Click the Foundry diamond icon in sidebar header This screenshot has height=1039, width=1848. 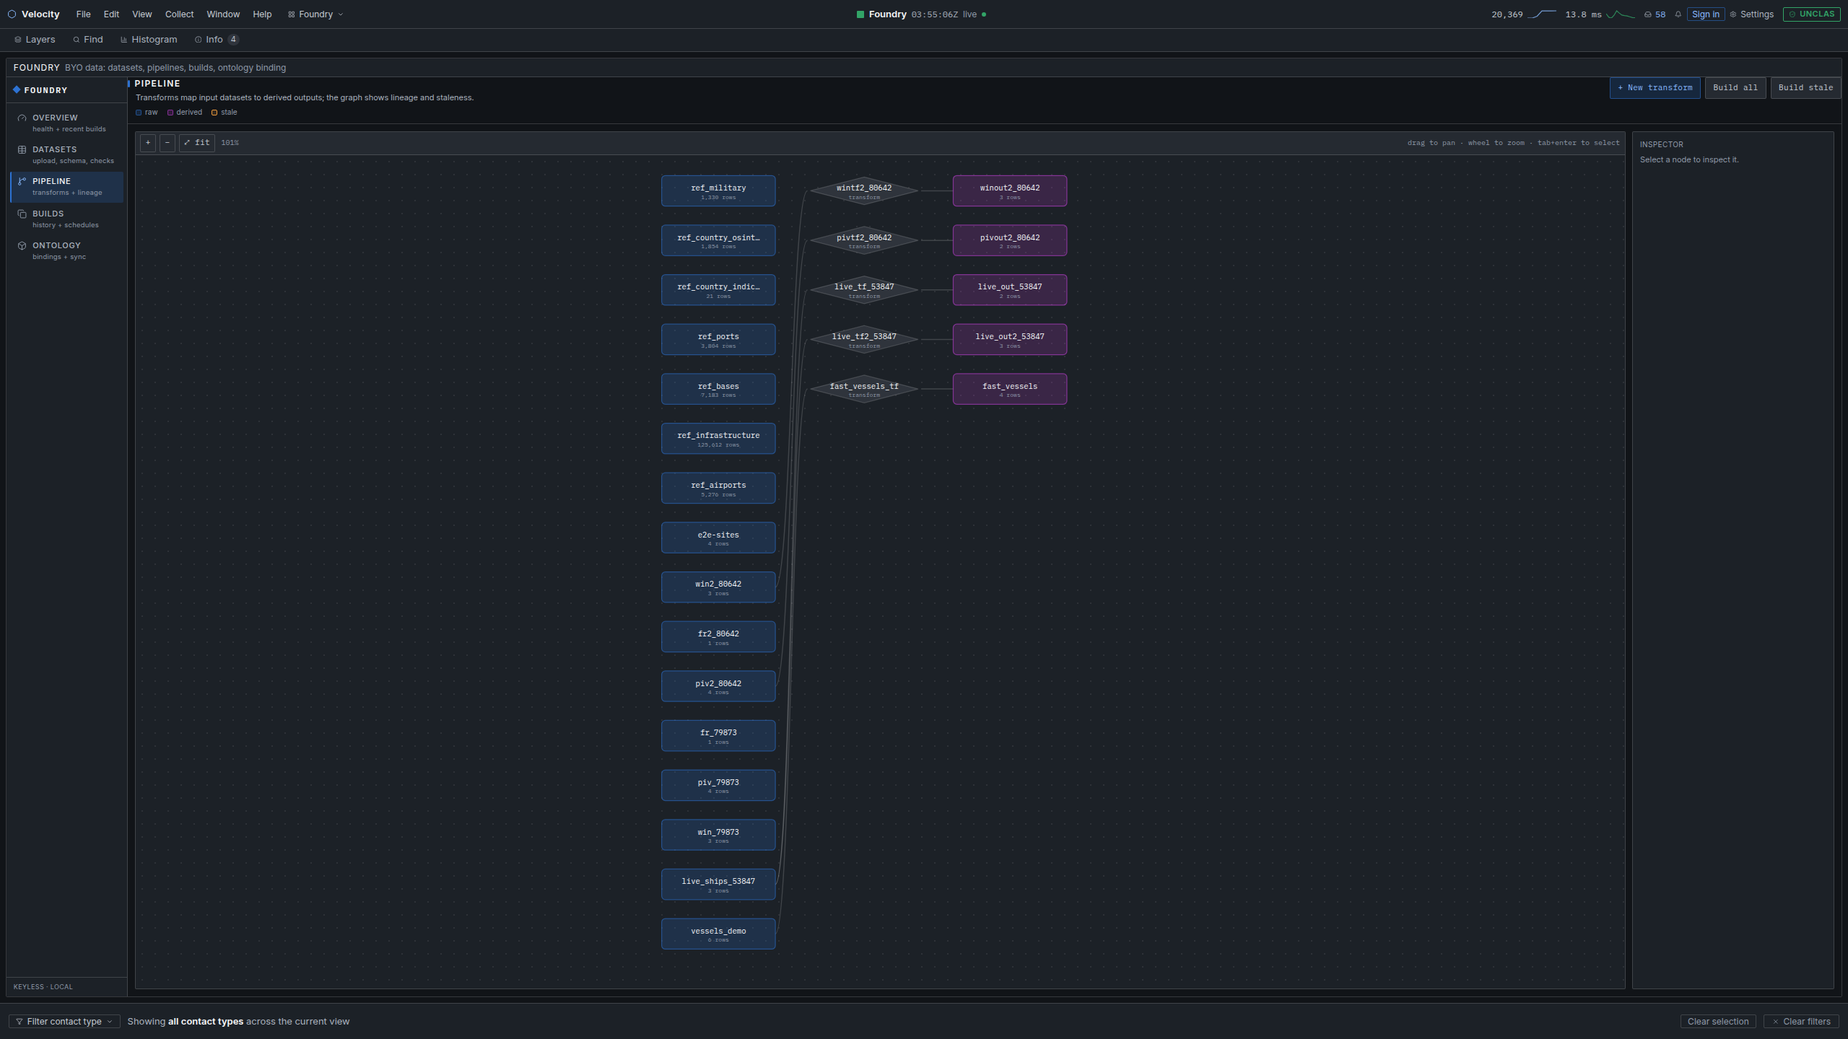pos(17,90)
